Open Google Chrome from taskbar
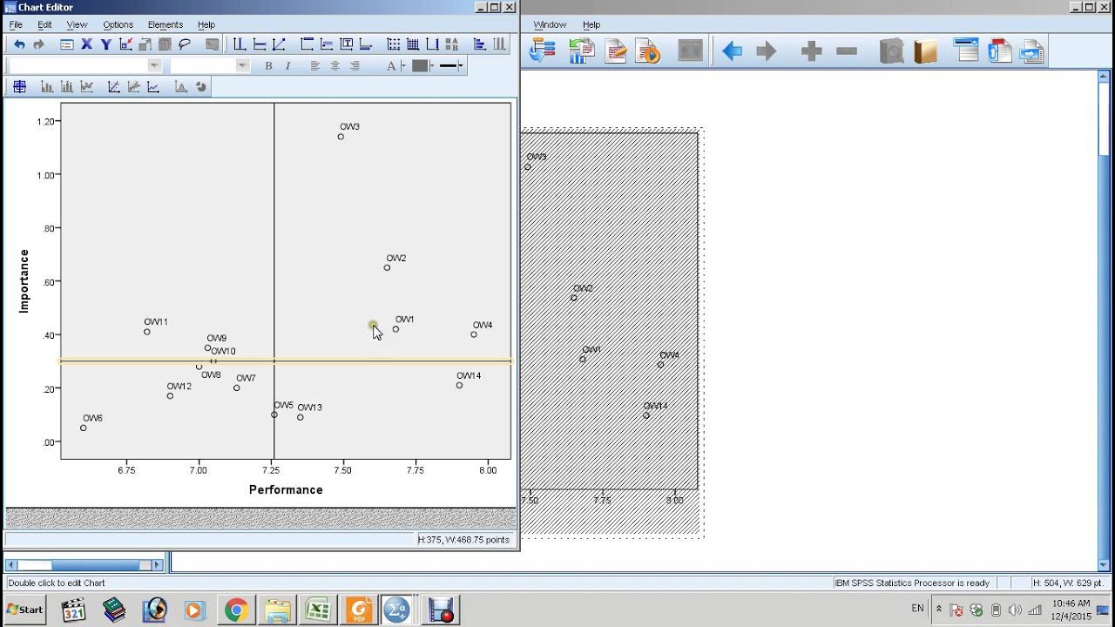1115x627 pixels. coord(235,610)
